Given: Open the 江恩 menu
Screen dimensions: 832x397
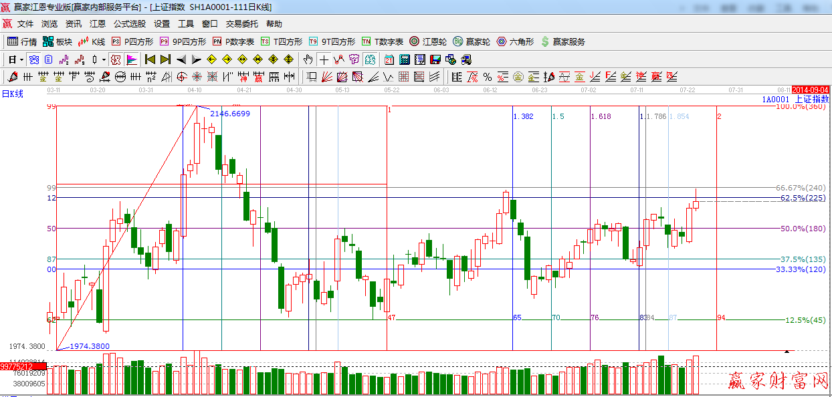Looking at the screenshot, I should click(x=98, y=24).
